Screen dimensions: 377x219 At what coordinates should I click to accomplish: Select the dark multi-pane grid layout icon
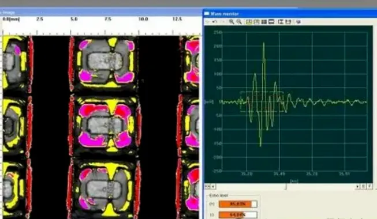[264, 22]
